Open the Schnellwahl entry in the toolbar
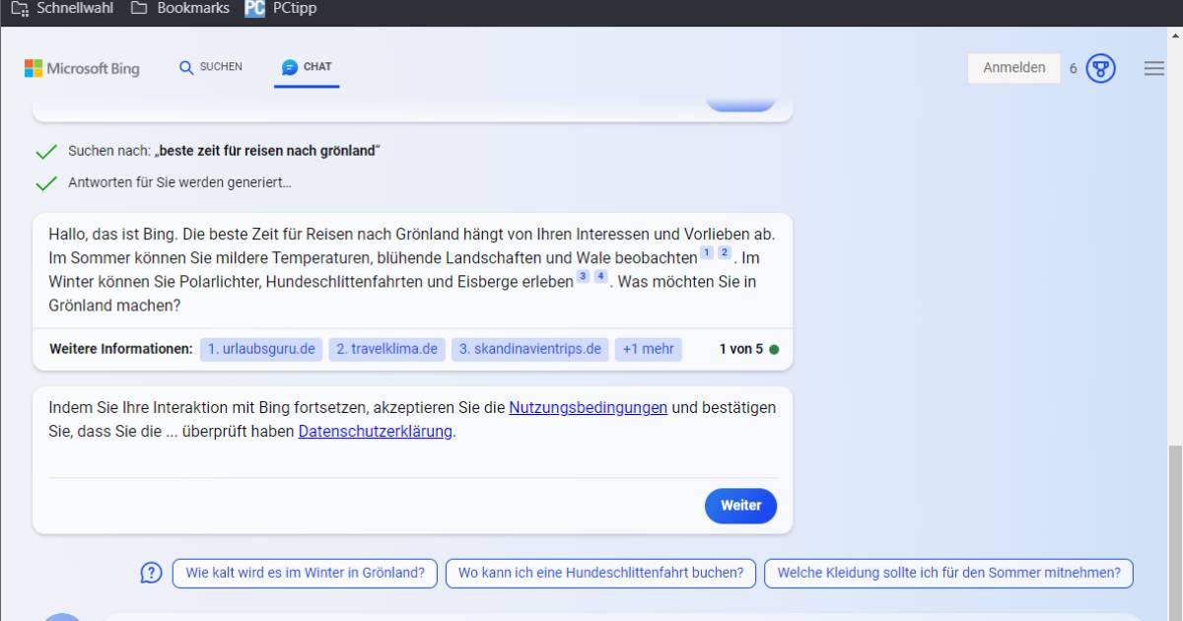 coord(65,8)
